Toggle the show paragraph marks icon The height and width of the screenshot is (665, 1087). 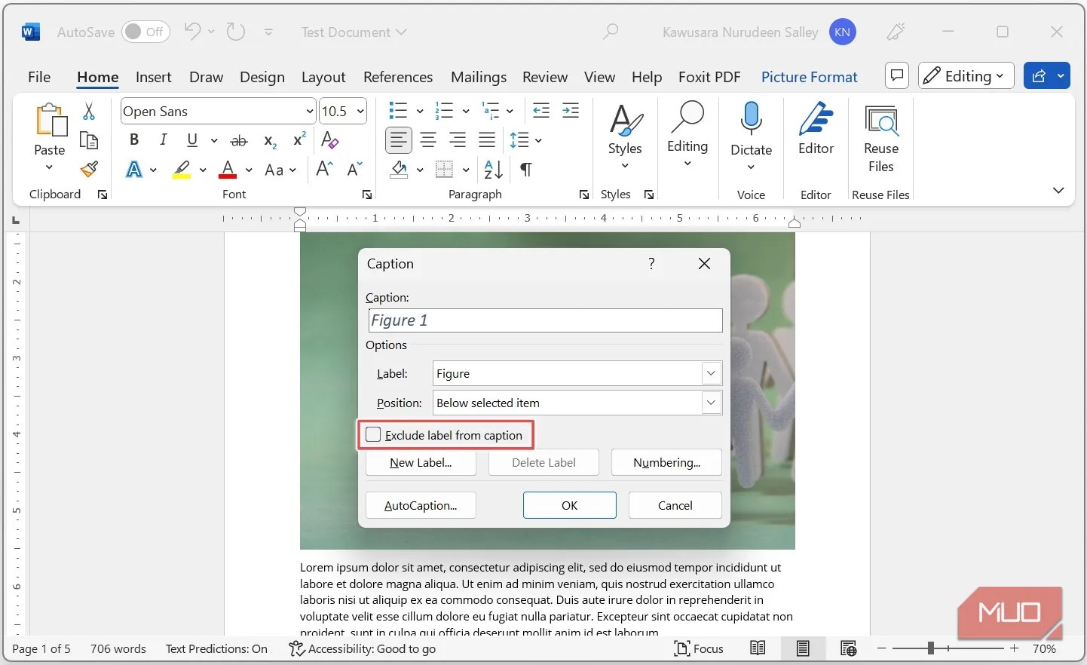pyautogui.click(x=525, y=170)
